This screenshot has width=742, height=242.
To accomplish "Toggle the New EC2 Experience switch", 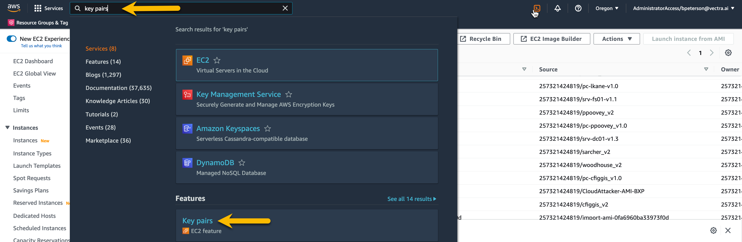I will (12, 39).
